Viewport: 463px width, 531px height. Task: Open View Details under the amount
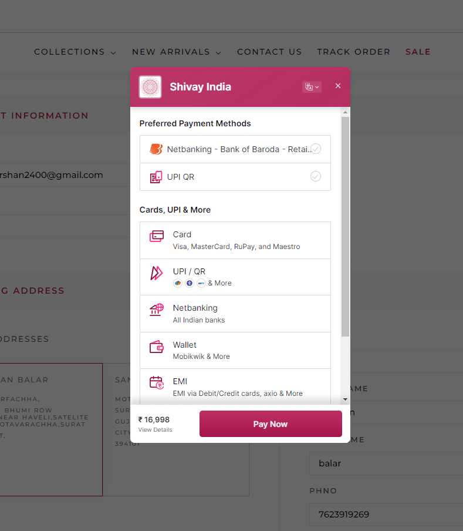coord(156,430)
